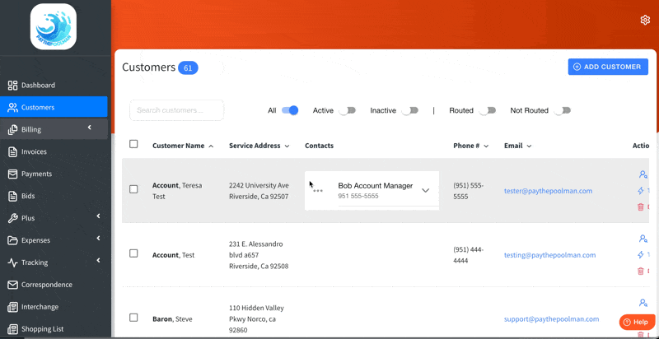Click the Customers people icon
Image resolution: width=659 pixels, height=339 pixels.
pyautogui.click(x=12, y=108)
